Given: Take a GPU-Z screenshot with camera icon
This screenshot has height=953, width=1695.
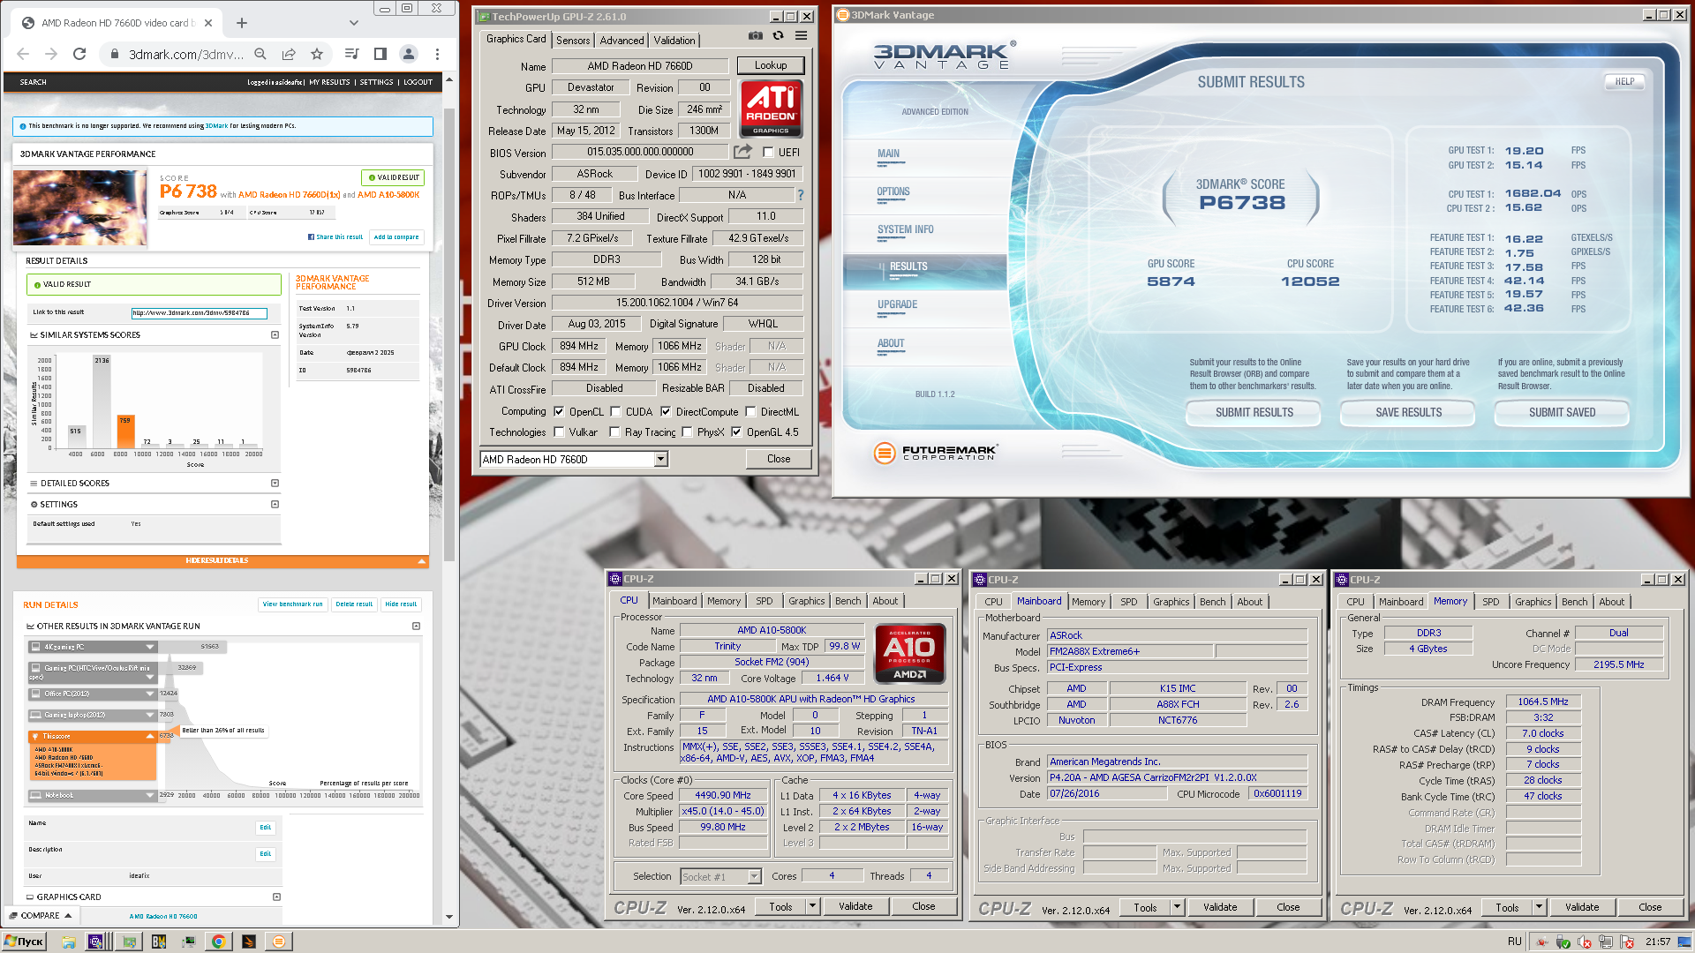Looking at the screenshot, I should [756, 36].
